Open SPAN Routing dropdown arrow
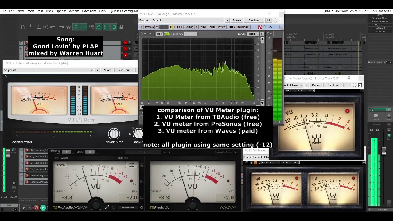 point(196,27)
